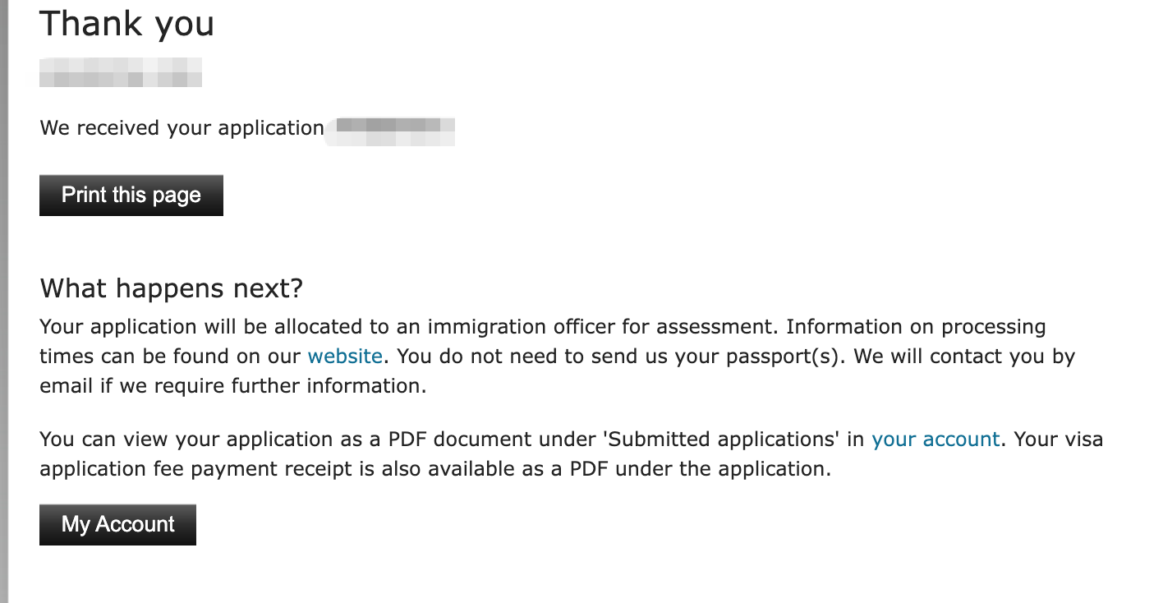Click the words 'Your visa'
The width and height of the screenshot is (1163, 603).
1059,440
